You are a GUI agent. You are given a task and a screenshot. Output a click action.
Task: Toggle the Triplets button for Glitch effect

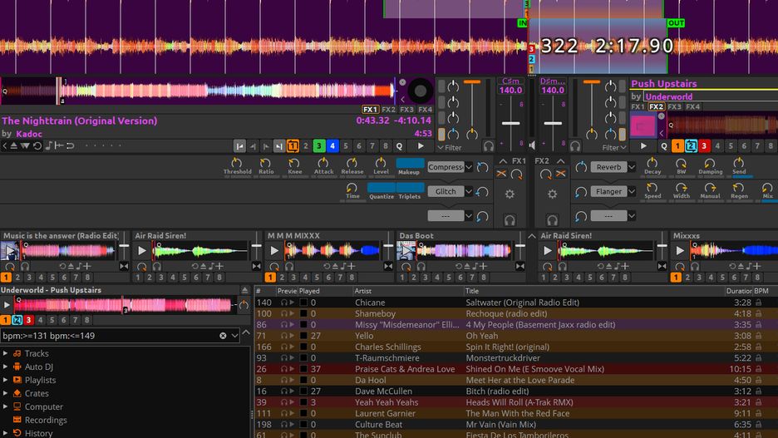[x=410, y=188]
